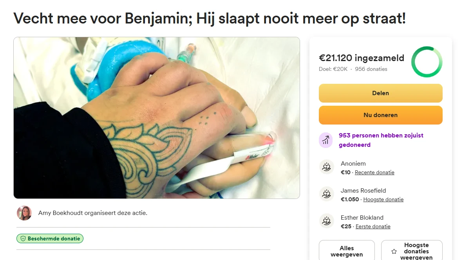Select the circular progress ring near the total
Viewport: 463px width, 260px height.
(x=427, y=62)
